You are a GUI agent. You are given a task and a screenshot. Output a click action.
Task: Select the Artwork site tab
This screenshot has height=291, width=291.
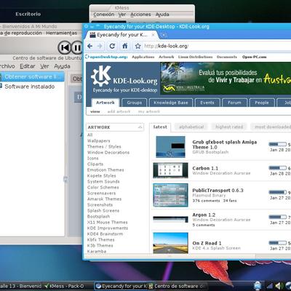point(105,103)
